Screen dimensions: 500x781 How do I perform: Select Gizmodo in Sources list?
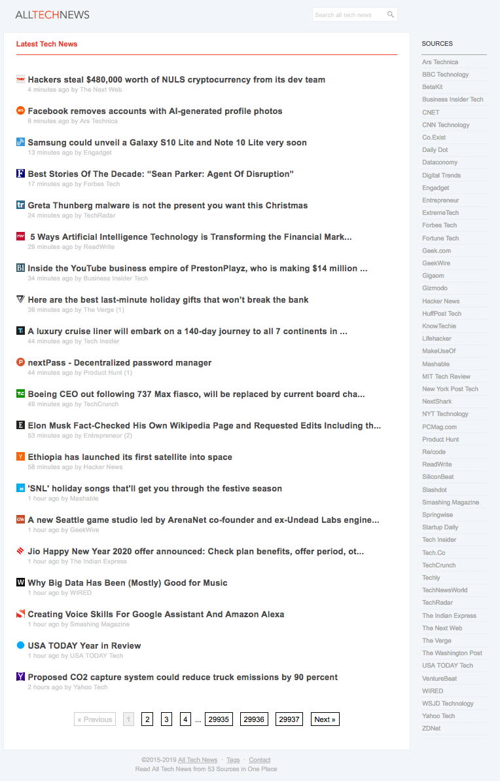click(435, 288)
